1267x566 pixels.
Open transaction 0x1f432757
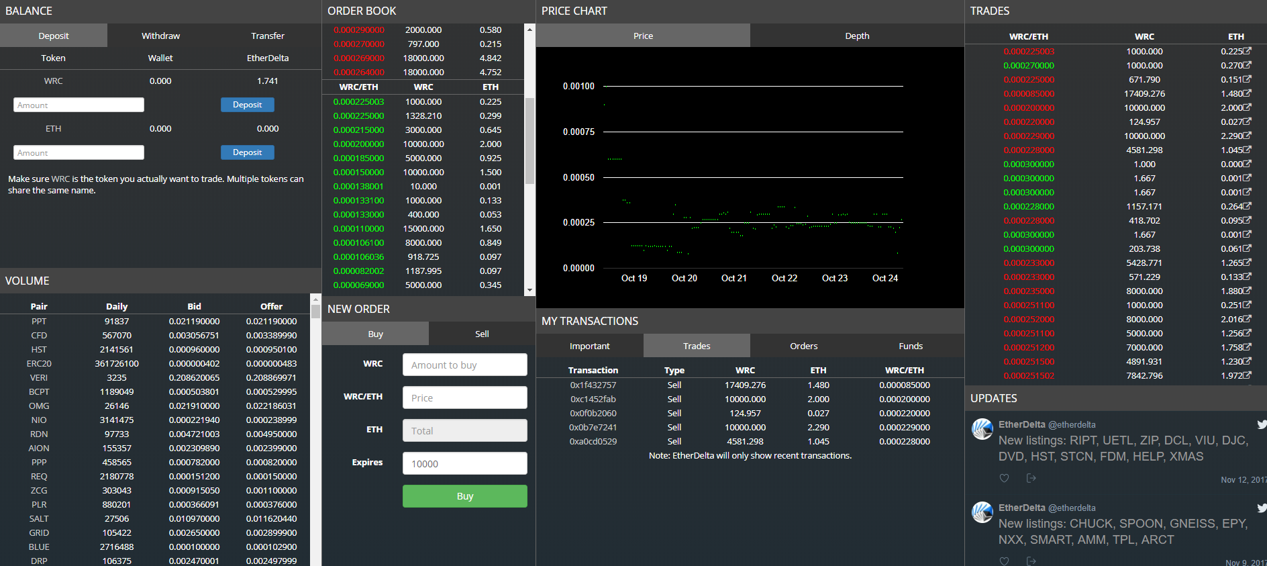click(x=593, y=385)
